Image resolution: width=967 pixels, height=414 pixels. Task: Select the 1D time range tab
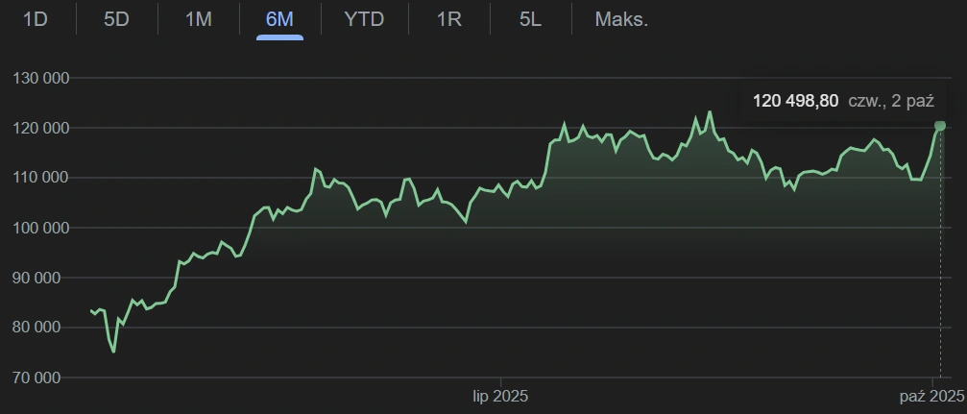(x=35, y=19)
